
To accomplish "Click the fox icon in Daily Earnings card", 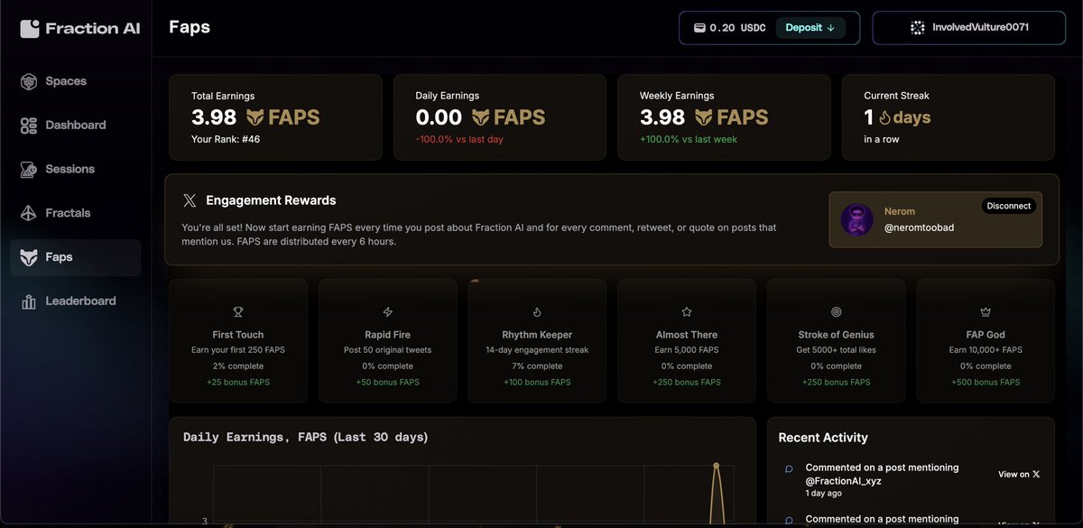I will 480,117.
